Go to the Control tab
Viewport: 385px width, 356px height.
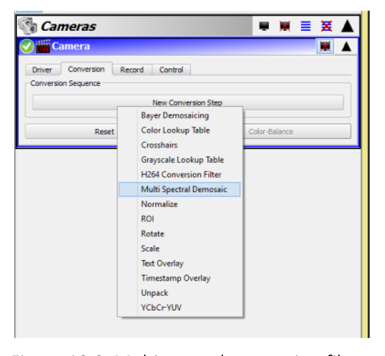tap(171, 70)
